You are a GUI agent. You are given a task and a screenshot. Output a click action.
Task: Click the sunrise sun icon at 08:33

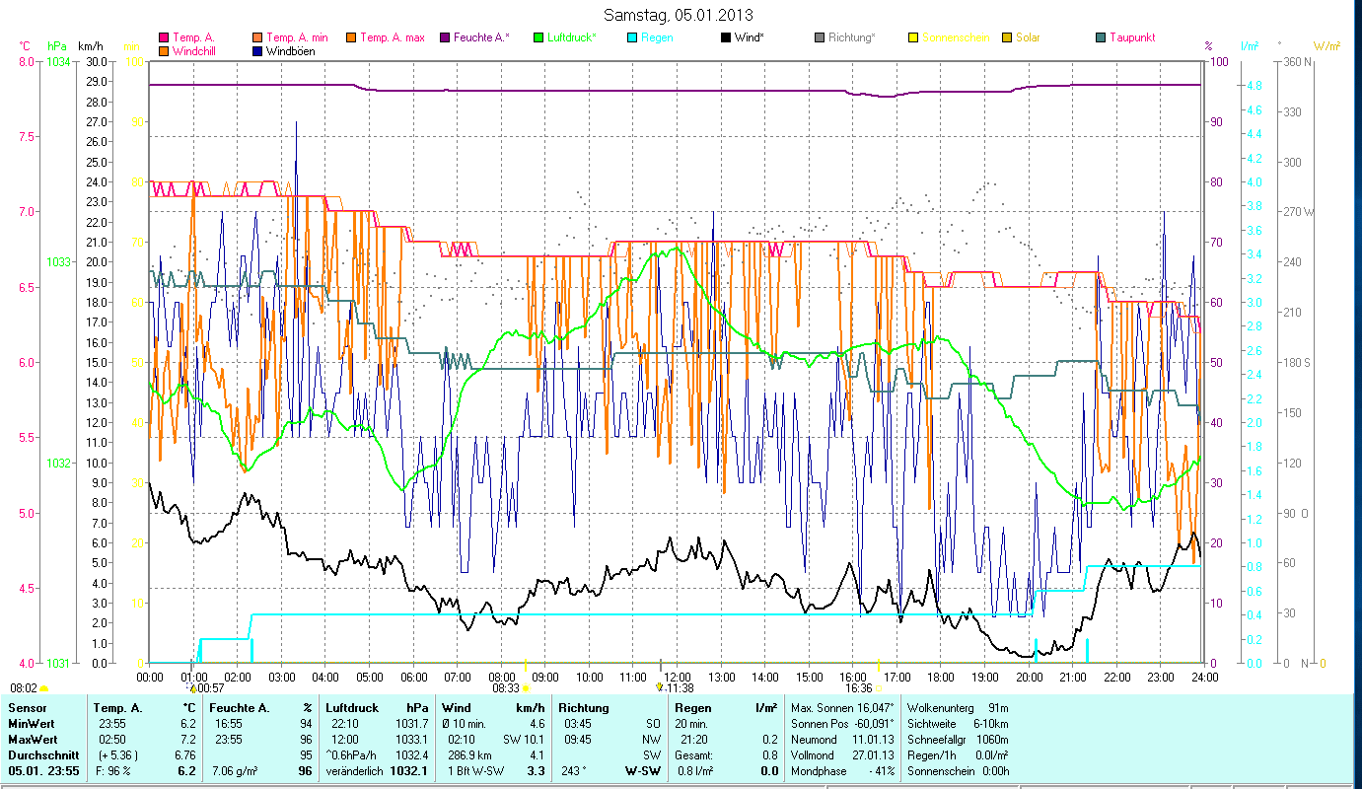click(x=526, y=688)
